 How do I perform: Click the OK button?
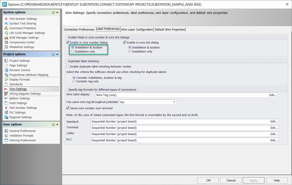pyautogui.click(x=208, y=180)
